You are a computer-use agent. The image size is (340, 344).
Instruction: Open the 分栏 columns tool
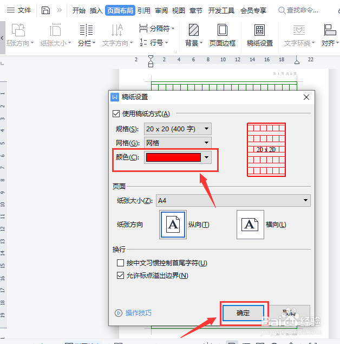coord(86,35)
